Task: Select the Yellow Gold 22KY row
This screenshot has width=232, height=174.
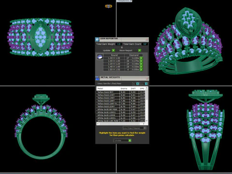Action: (x=121, y=107)
